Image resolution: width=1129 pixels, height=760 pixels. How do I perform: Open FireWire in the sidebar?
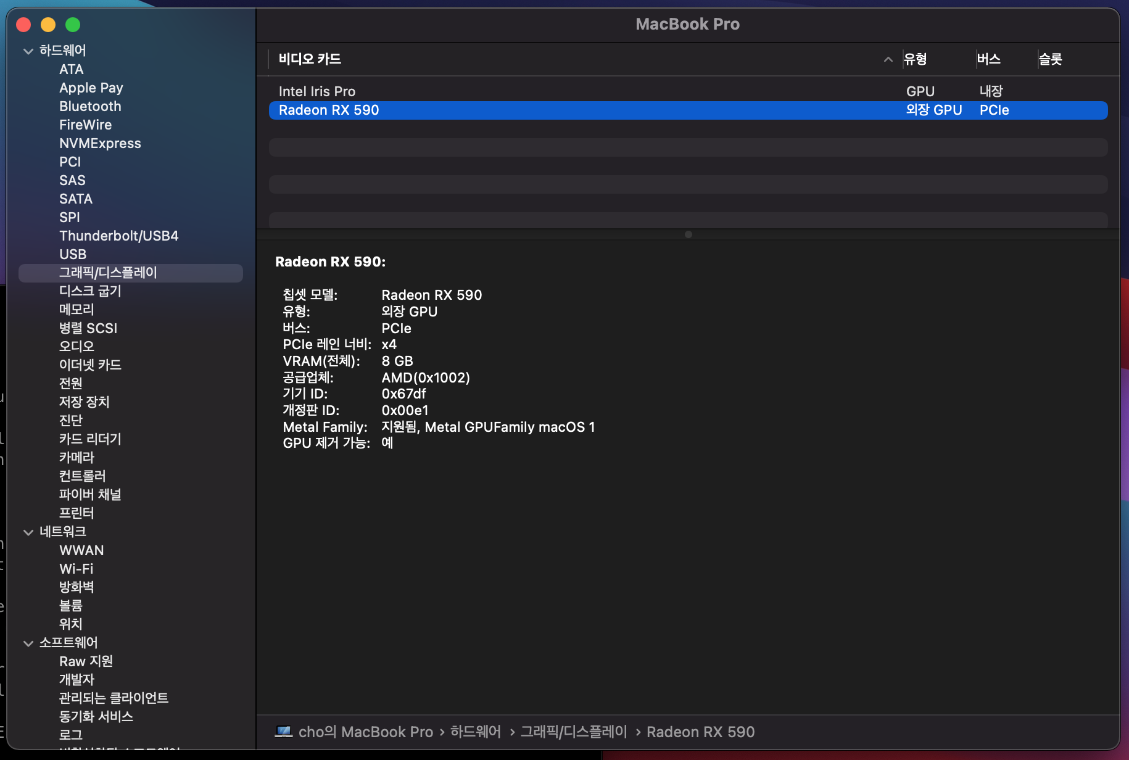(x=86, y=125)
